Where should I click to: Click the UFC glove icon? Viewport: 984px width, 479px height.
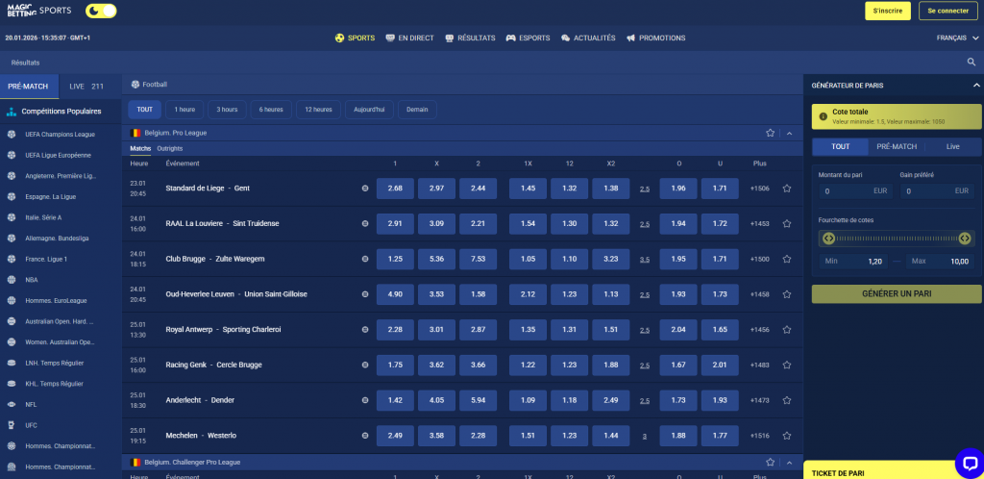click(12, 425)
